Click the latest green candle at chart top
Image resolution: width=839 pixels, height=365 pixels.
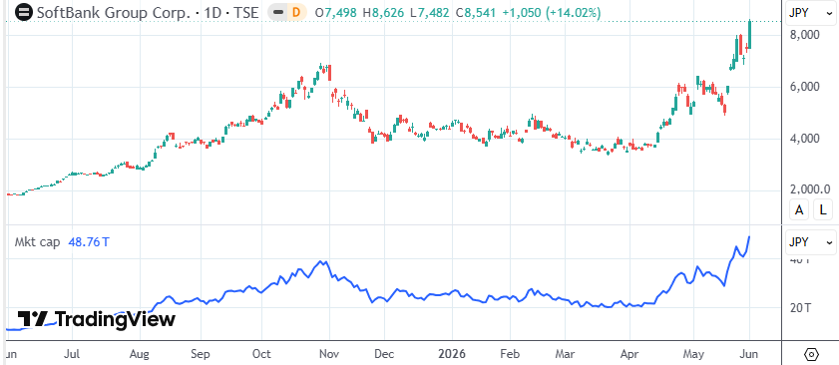pos(750,35)
